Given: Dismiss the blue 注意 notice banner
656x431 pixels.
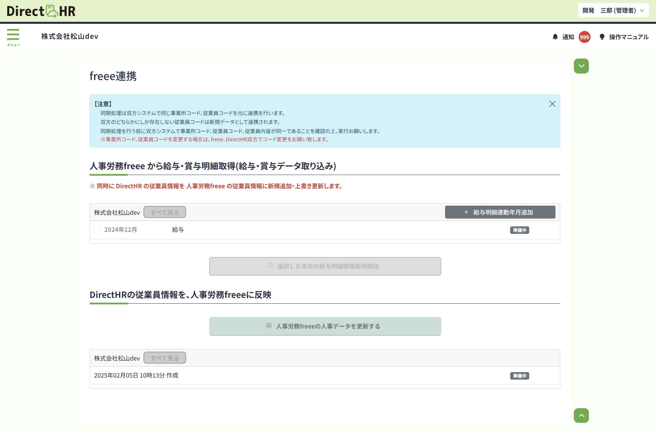Looking at the screenshot, I should 552,104.
